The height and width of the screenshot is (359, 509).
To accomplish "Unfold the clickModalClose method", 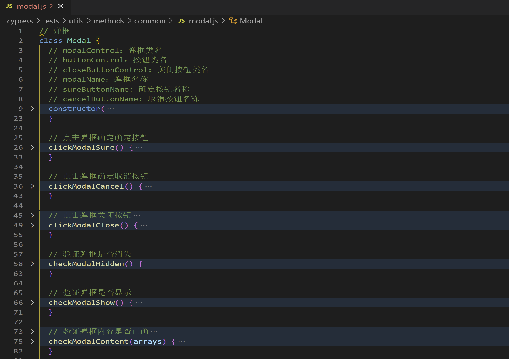I will pos(32,225).
